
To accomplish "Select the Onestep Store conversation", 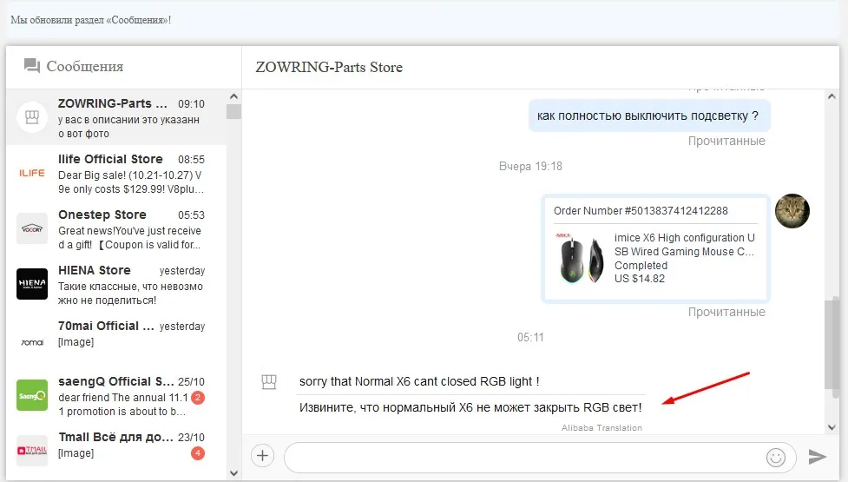I will point(116,228).
